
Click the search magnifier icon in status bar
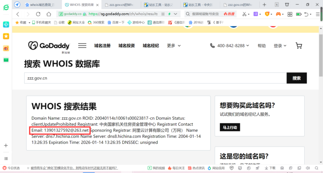tap(317, 168)
